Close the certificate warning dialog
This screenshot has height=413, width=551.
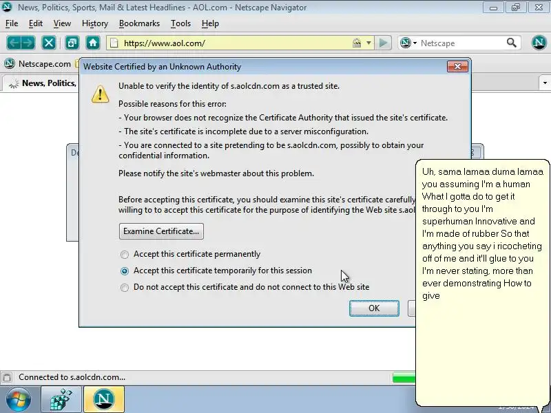click(457, 66)
